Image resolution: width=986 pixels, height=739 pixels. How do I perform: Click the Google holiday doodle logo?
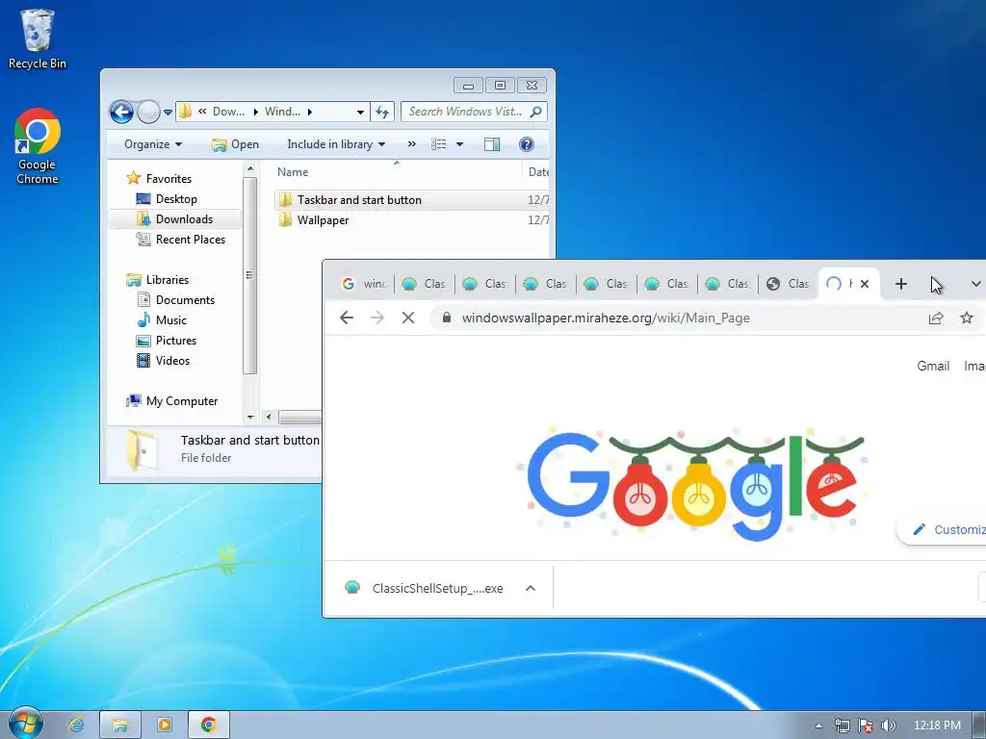point(692,482)
